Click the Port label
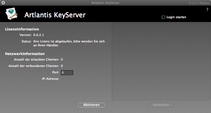The width and height of the screenshot is (211, 113). 56,72
